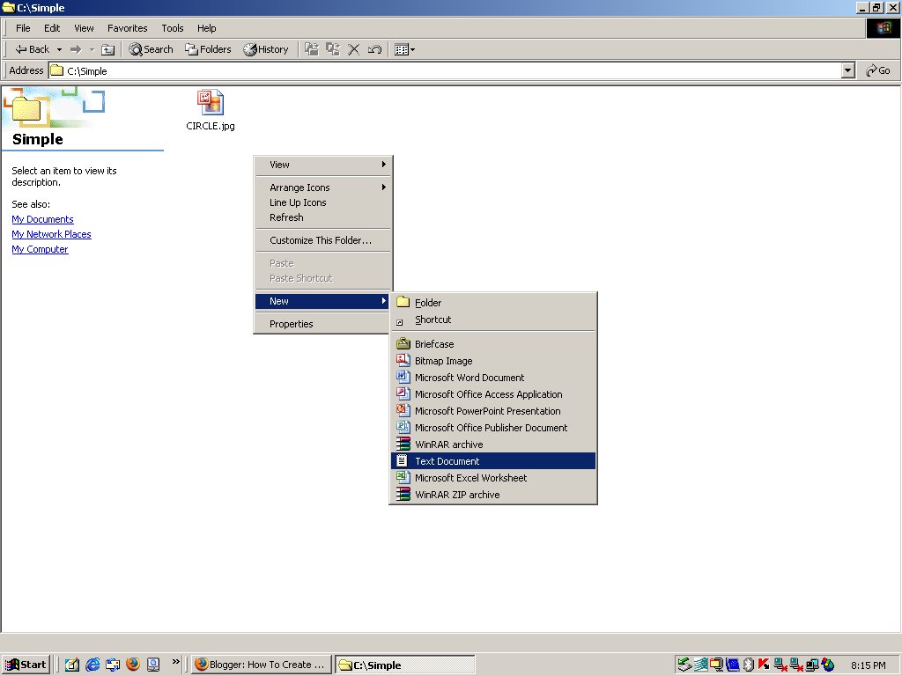Open the Favorites menu
902x676 pixels.
(x=127, y=28)
